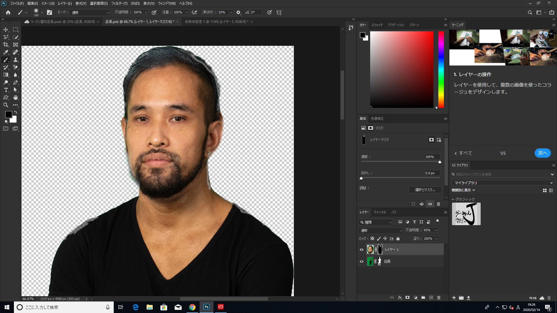Select the Move tool

[x=6, y=30]
